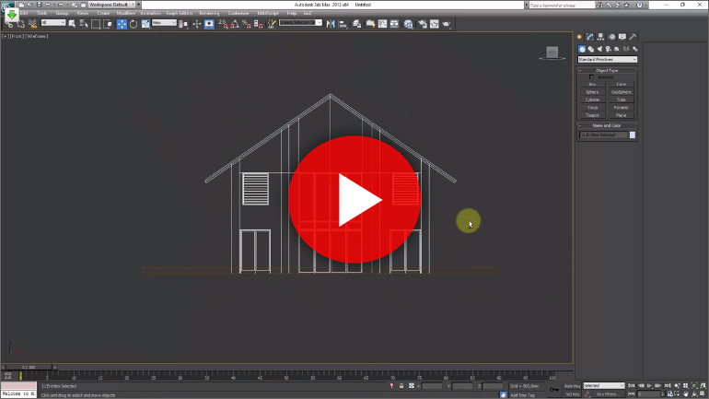Image resolution: width=709 pixels, height=399 pixels.
Task: Toggle the Percent Snap icon
Action: tap(247, 24)
